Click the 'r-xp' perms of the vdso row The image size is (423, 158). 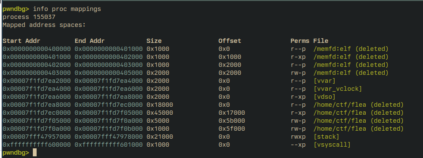(298, 97)
